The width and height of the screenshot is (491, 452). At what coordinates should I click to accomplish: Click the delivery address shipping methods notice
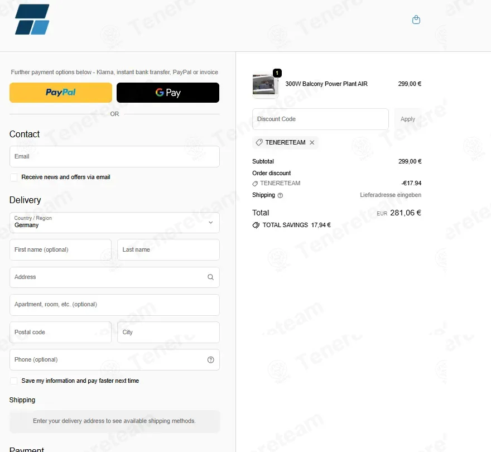click(114, 421)
